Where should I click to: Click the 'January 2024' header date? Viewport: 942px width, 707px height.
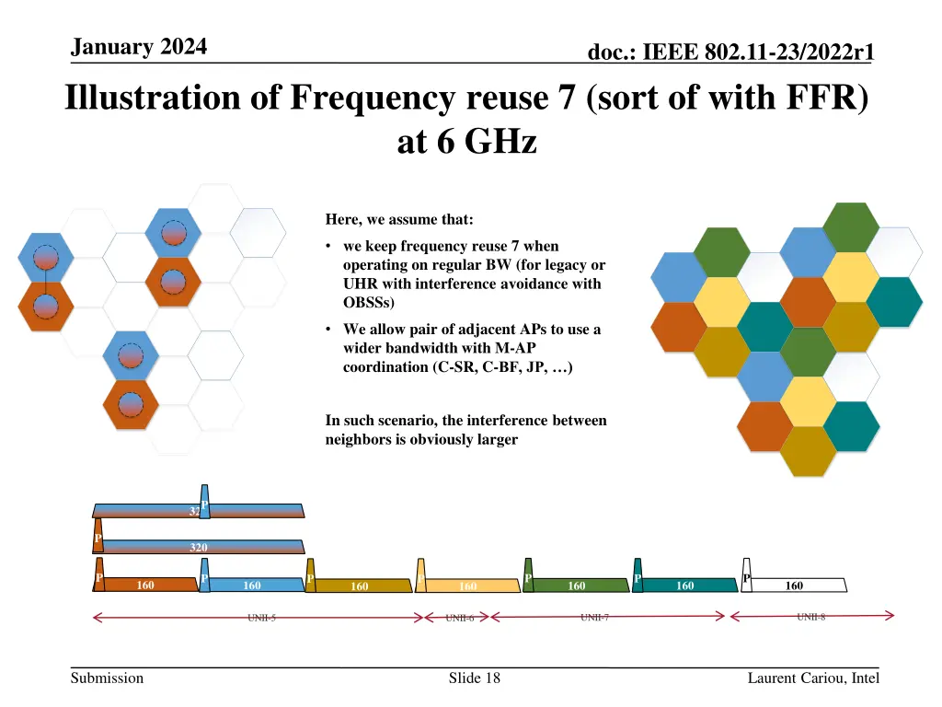click(x=139, y=46)
